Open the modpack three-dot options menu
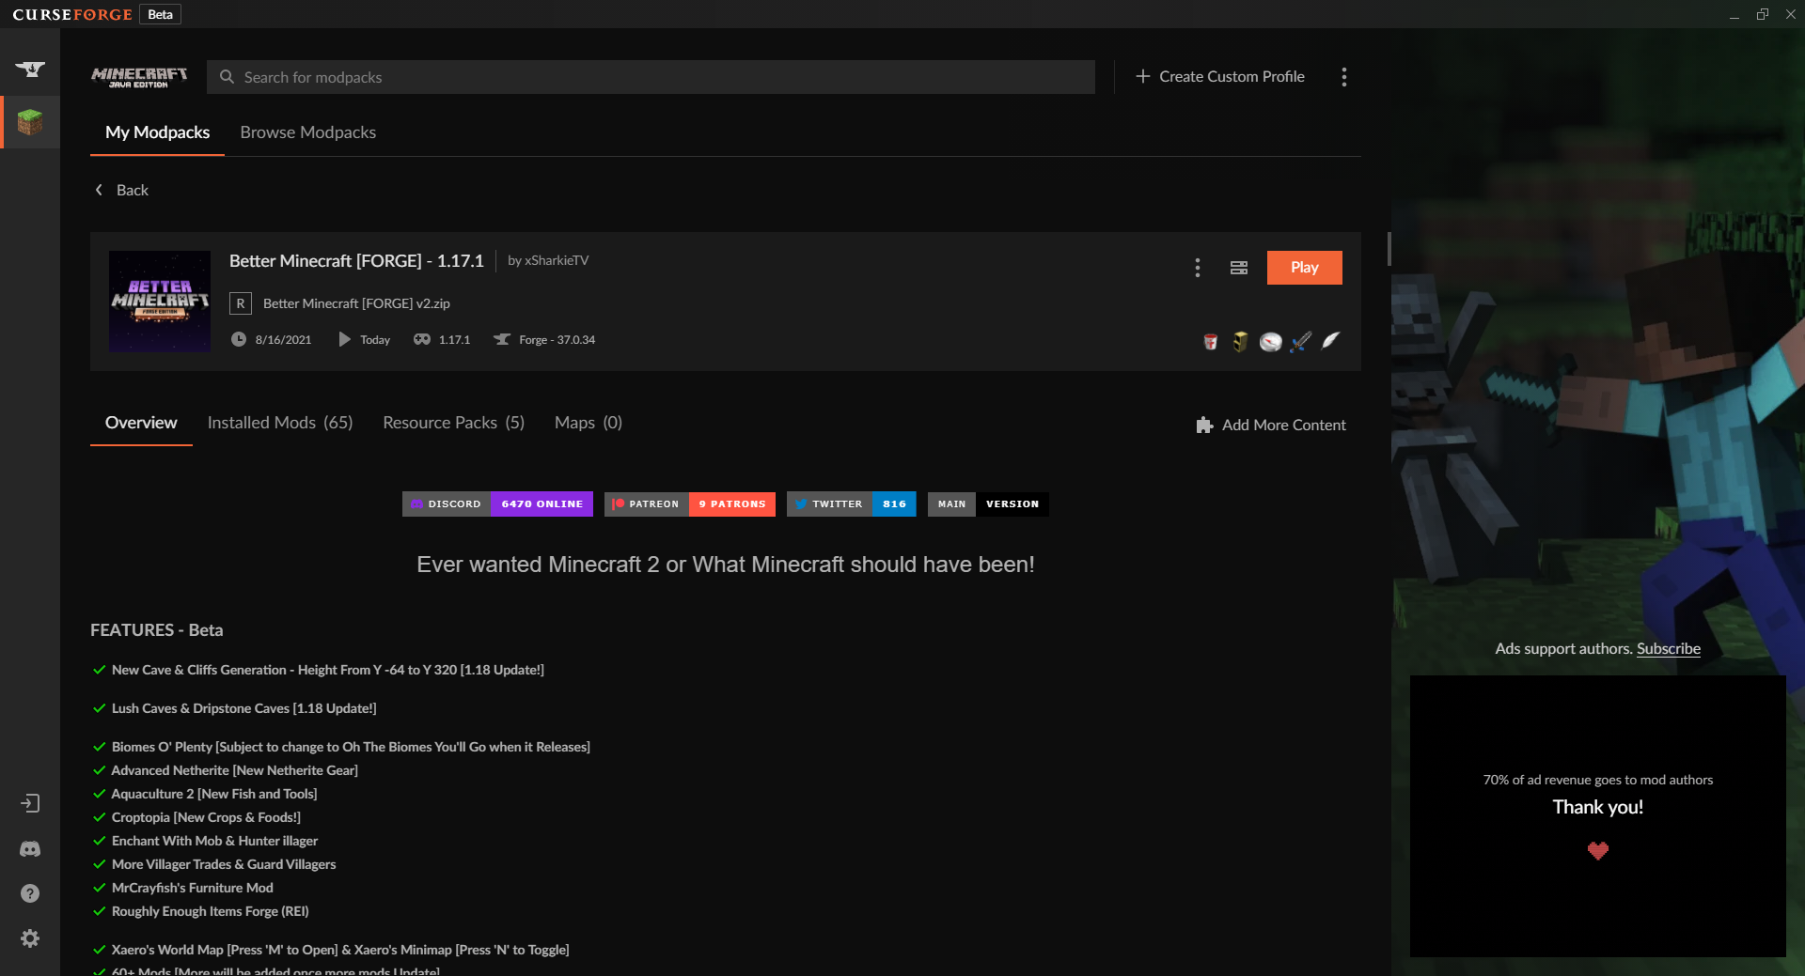The image size is (1805, 976). point(1197,268)
